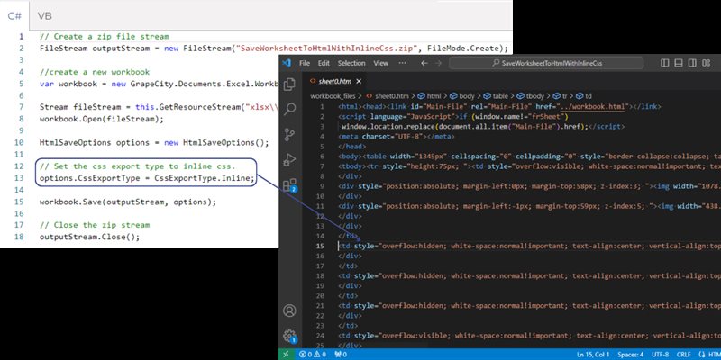Open the Search icon in VS Code activity bar

289,109
